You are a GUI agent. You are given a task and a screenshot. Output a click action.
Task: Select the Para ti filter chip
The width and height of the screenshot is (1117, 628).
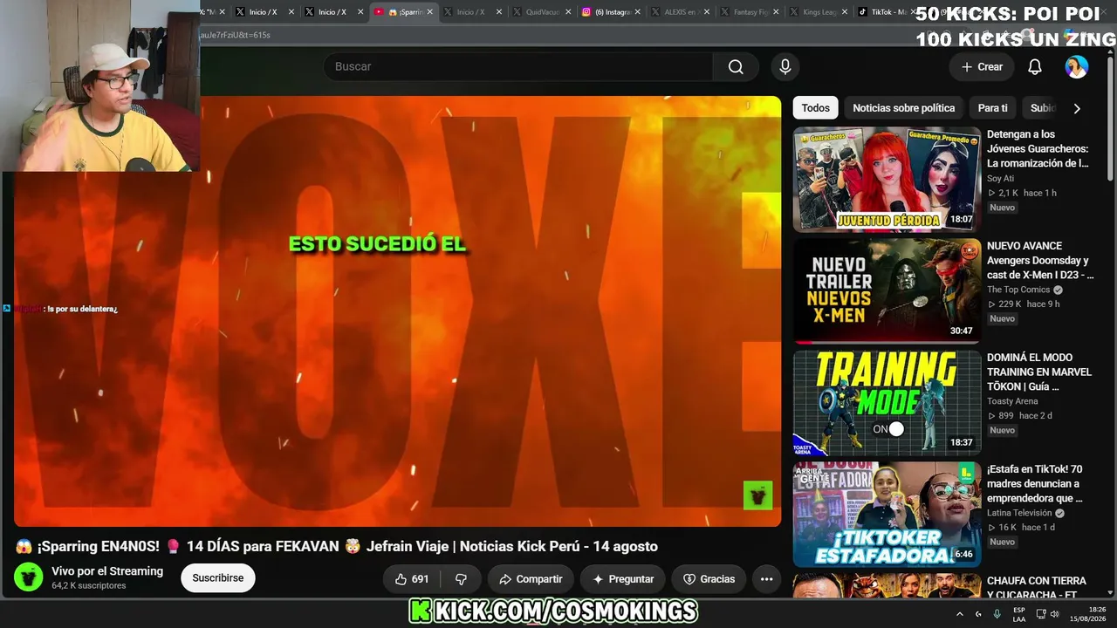pyautogui.click(x=992, y=108)
